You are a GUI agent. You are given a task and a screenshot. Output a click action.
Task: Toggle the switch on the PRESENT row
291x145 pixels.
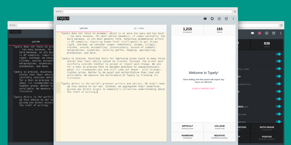(278, 122)
